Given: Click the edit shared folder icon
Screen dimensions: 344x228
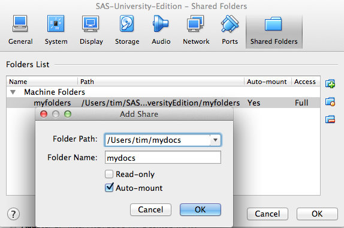Looking at the screenshot, I should 330,101.
